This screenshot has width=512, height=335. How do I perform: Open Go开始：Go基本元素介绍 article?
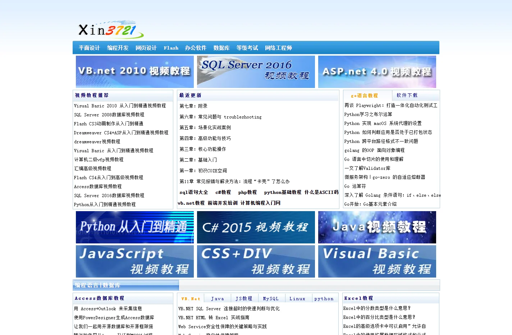tap(370, 204)
